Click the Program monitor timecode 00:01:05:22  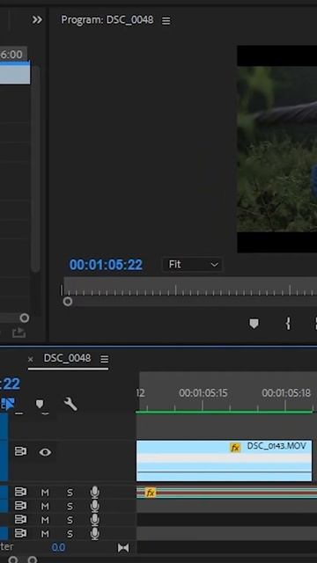(x=106, y=265)
